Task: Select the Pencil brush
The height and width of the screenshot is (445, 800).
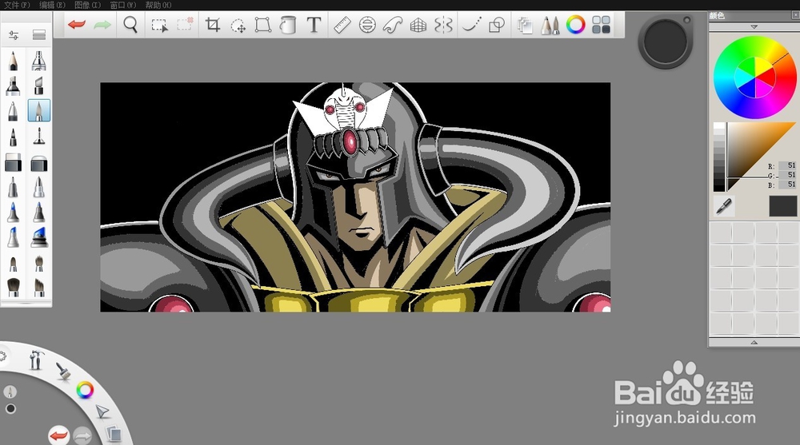Action: (x=14, y=61)
